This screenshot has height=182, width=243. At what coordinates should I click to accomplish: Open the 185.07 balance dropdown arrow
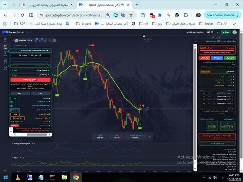point(217,32)
